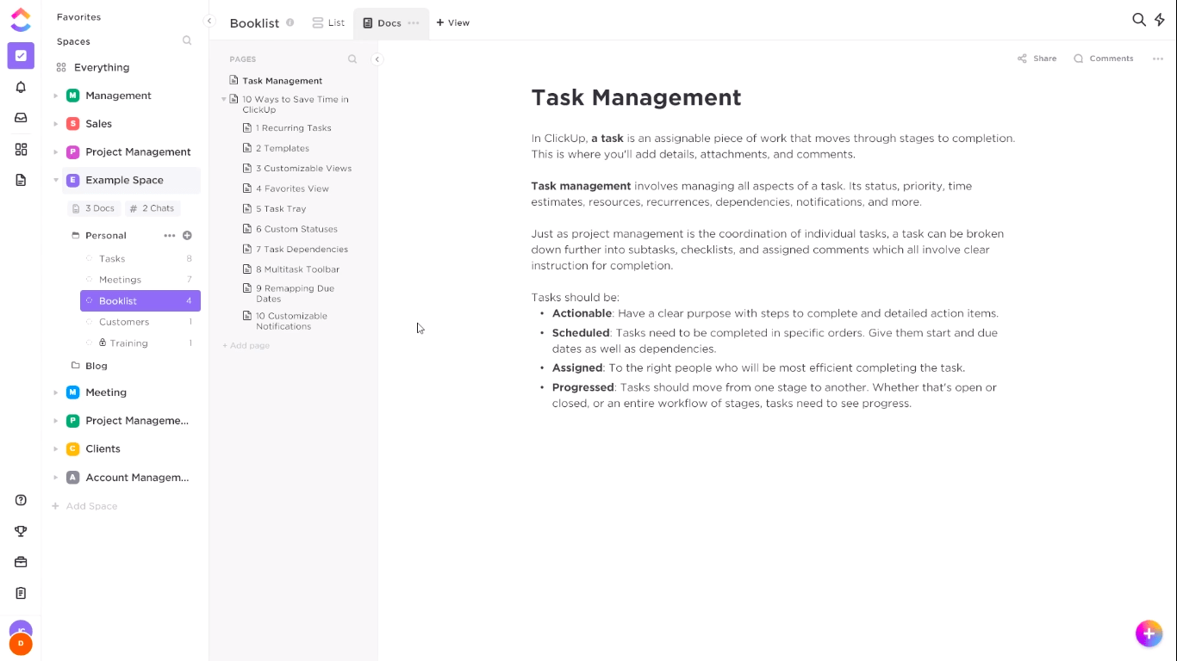The height and width of the screenshot is (661, 1177).
Task: Open the Docs icon in left rail
Action: point(21,180)
